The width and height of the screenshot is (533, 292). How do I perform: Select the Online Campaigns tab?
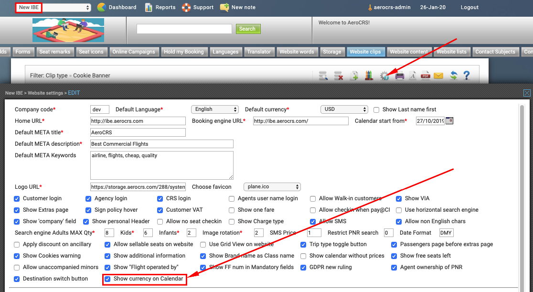134,52
